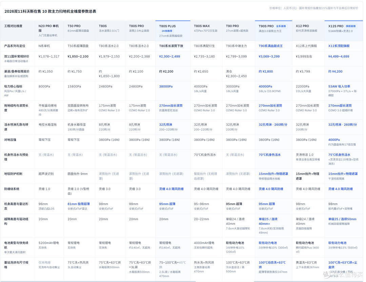Click the T90系满血甜点王 positioning cell

point(270,46)
